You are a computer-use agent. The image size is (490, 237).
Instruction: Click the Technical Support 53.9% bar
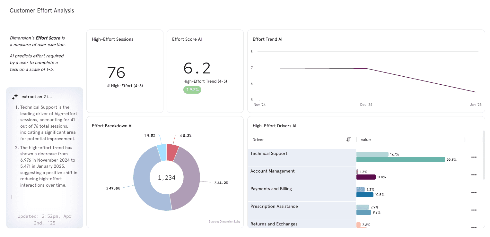click(401, 159)
